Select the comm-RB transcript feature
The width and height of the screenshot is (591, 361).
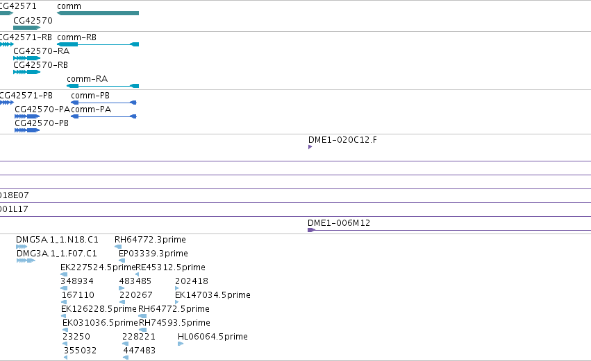(x=98, y=44)
